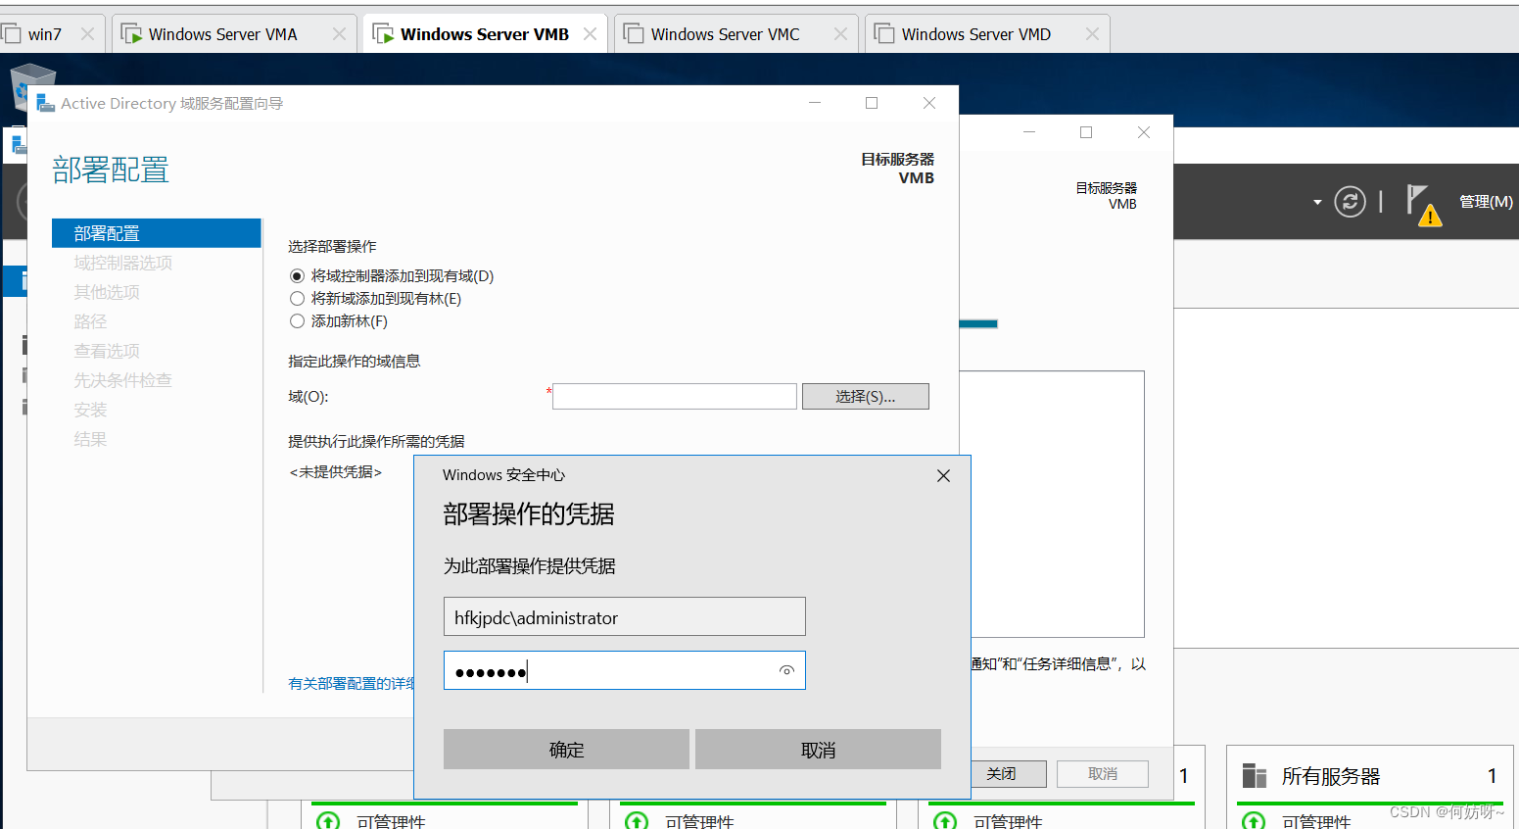Go to 安装 wizard step
Screen dimensions: 1519x829
[x=90, y=410]
